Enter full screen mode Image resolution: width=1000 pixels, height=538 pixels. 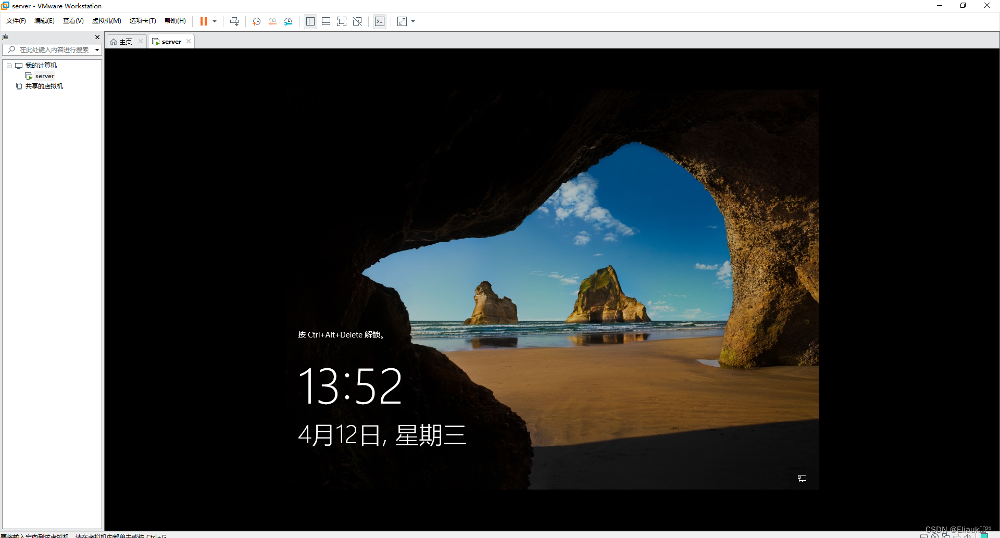(x=342, y=21)
